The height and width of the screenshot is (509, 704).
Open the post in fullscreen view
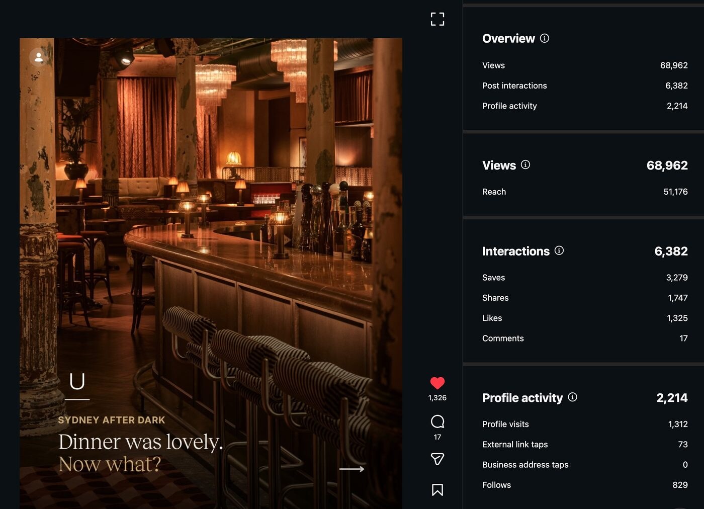click(437, 19)
